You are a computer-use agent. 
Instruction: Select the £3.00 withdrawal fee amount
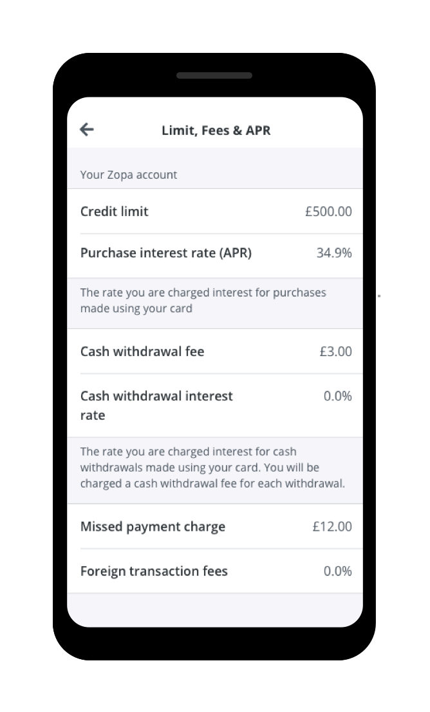335,351
